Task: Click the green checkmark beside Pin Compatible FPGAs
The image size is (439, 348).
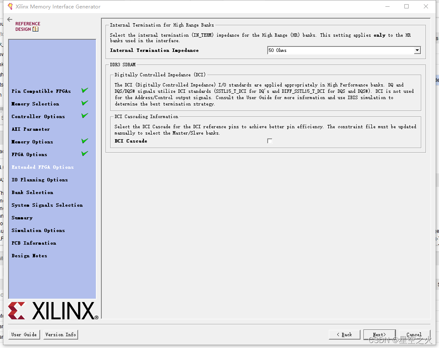Action: [85, 90]
